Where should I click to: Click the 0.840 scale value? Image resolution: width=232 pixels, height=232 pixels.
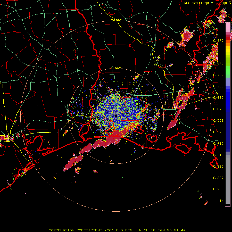(218, 63)
